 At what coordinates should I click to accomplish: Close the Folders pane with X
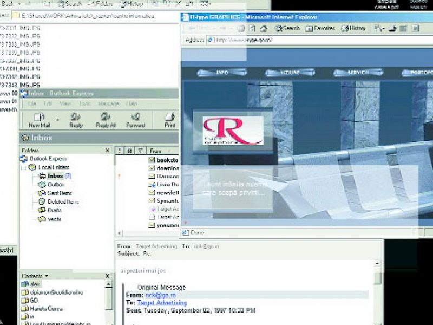[107, 151]
